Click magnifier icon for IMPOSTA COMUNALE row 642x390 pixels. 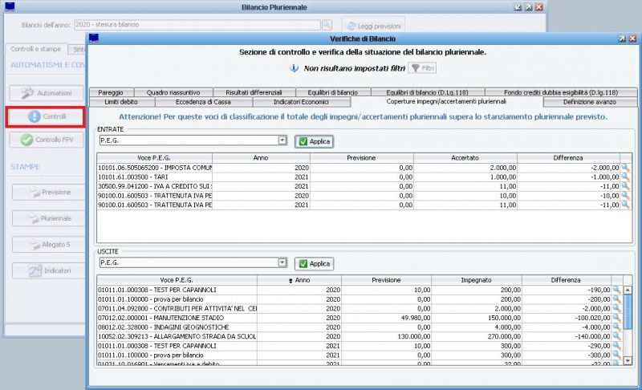[625, 167]
